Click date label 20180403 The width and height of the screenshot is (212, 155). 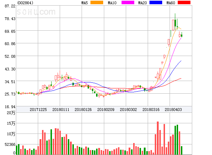pos(173,110)
